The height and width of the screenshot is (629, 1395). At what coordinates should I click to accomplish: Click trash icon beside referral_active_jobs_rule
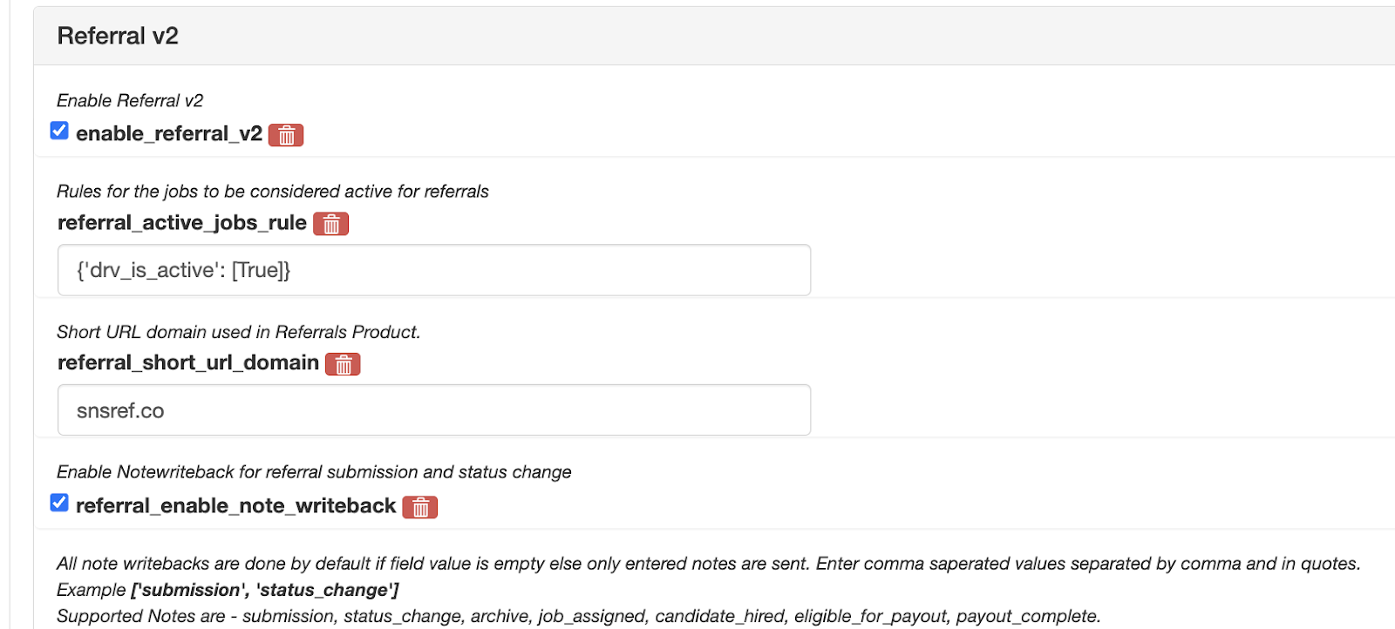tap(330, 224)
